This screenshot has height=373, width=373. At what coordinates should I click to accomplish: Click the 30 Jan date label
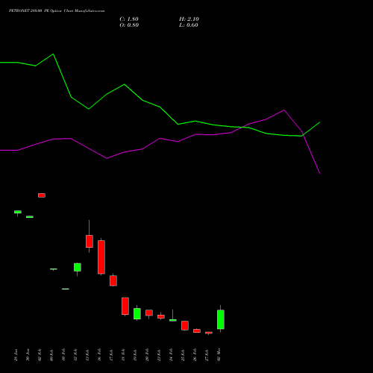tap(28, 355)
